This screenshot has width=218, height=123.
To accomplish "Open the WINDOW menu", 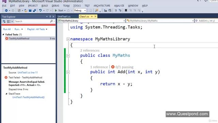I will pos(133,6).
